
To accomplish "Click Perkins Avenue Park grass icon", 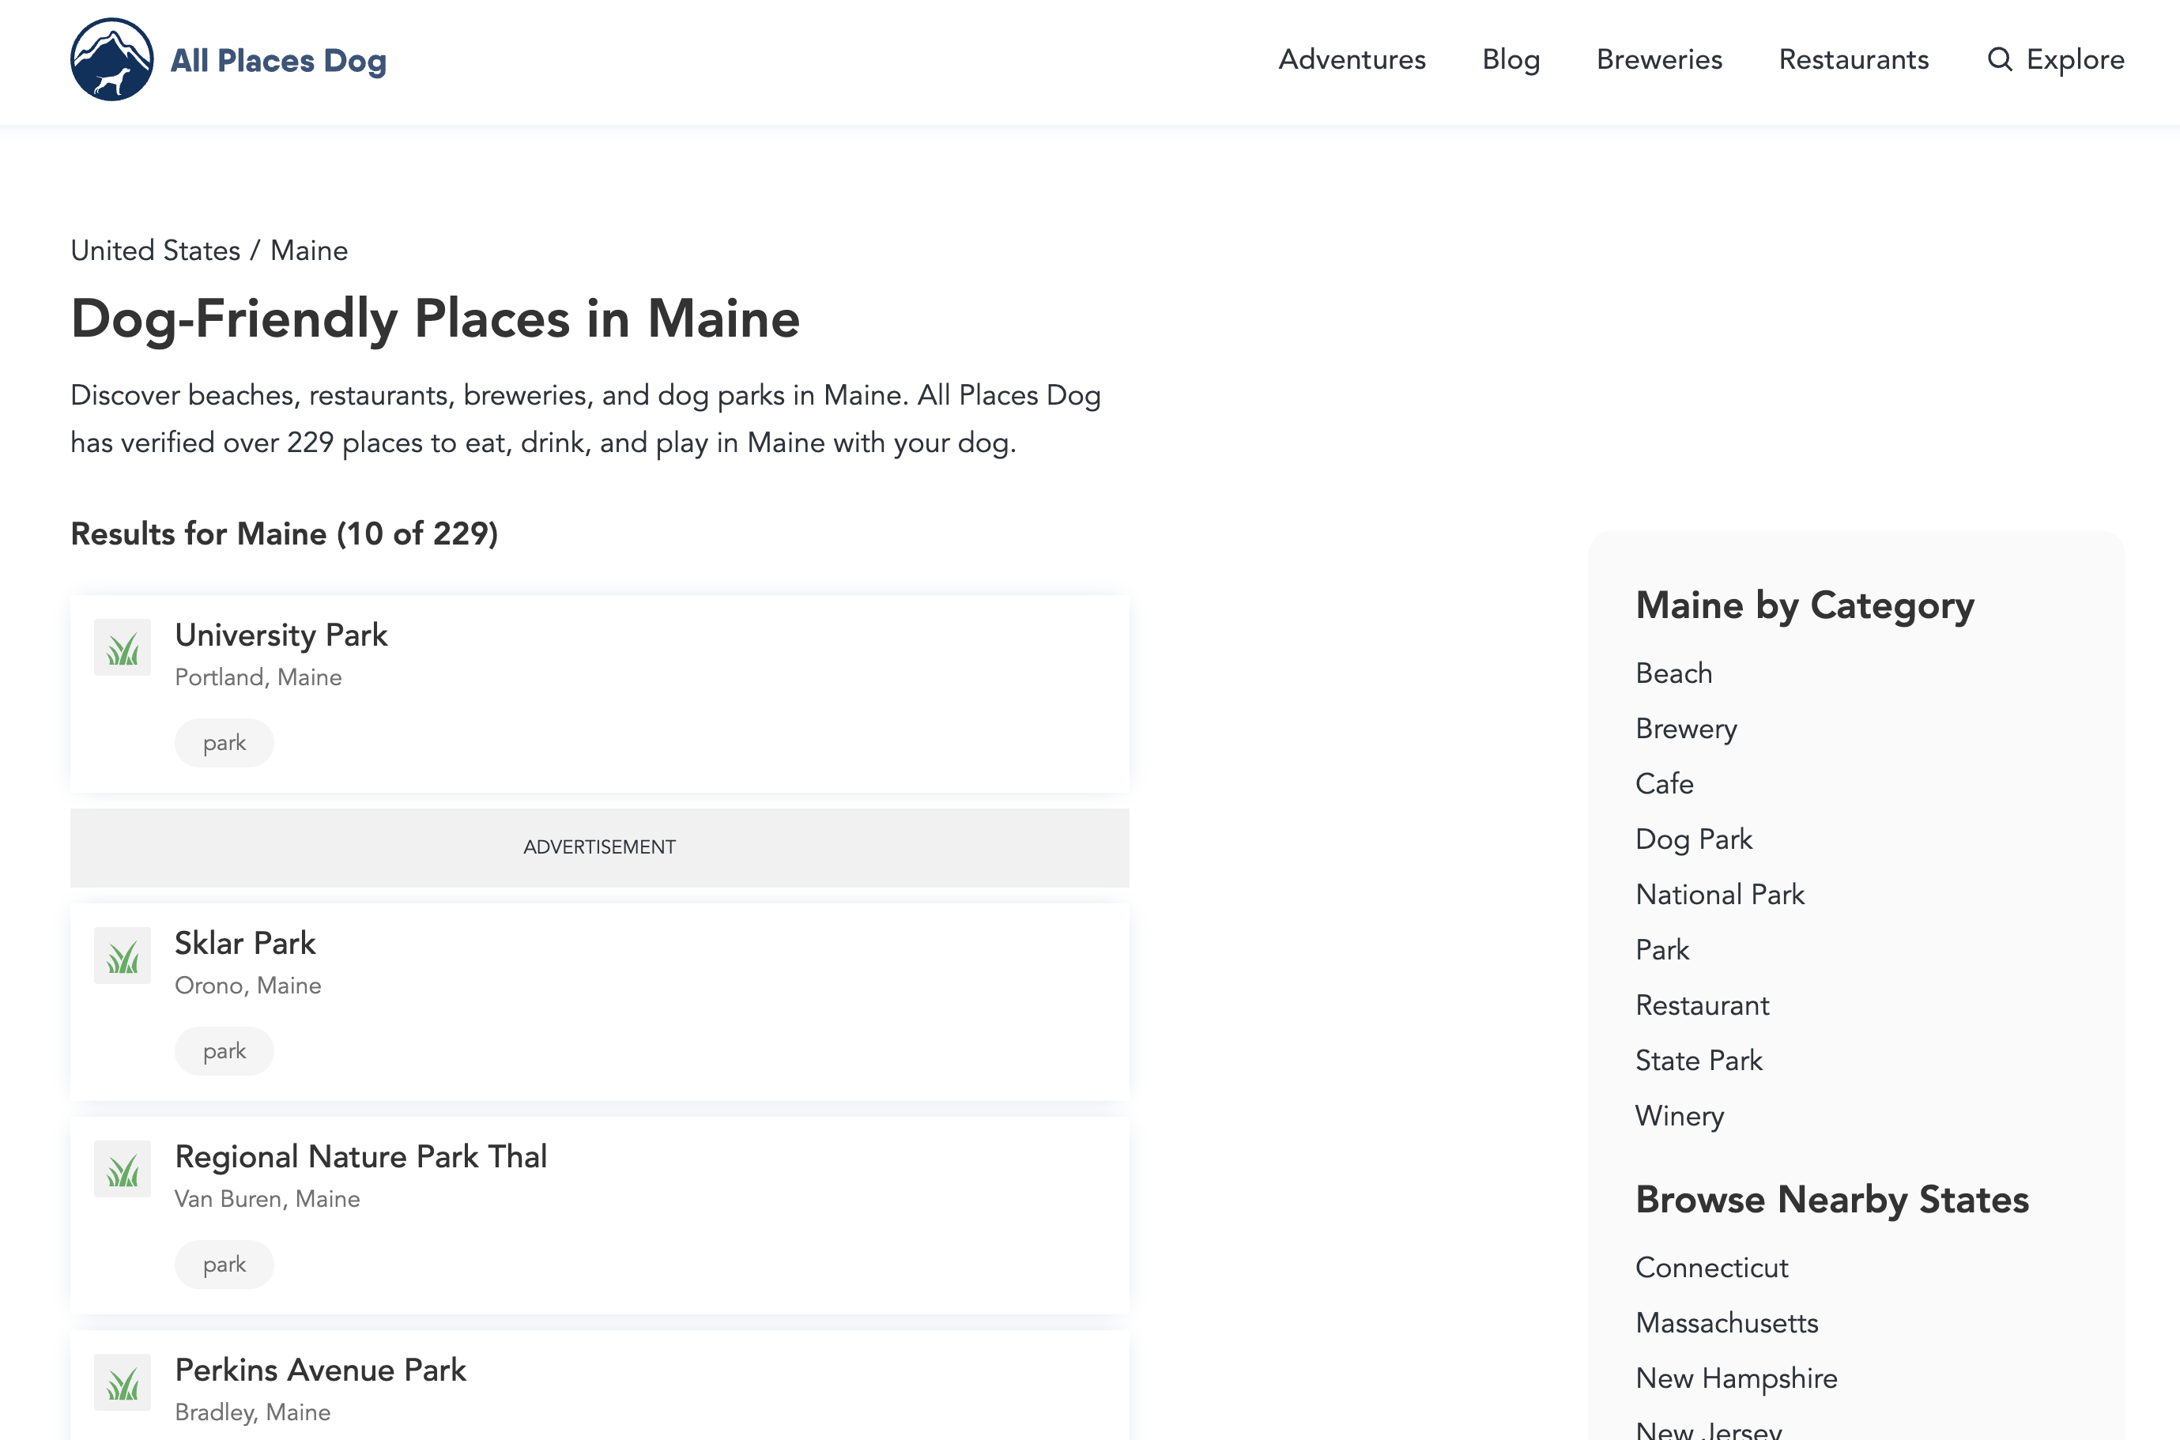I will pos(123,1382).
